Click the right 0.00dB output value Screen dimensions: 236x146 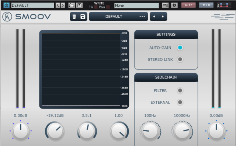coord(216,115)
